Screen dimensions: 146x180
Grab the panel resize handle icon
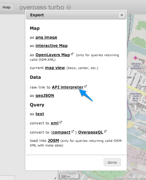click(55, 178)
